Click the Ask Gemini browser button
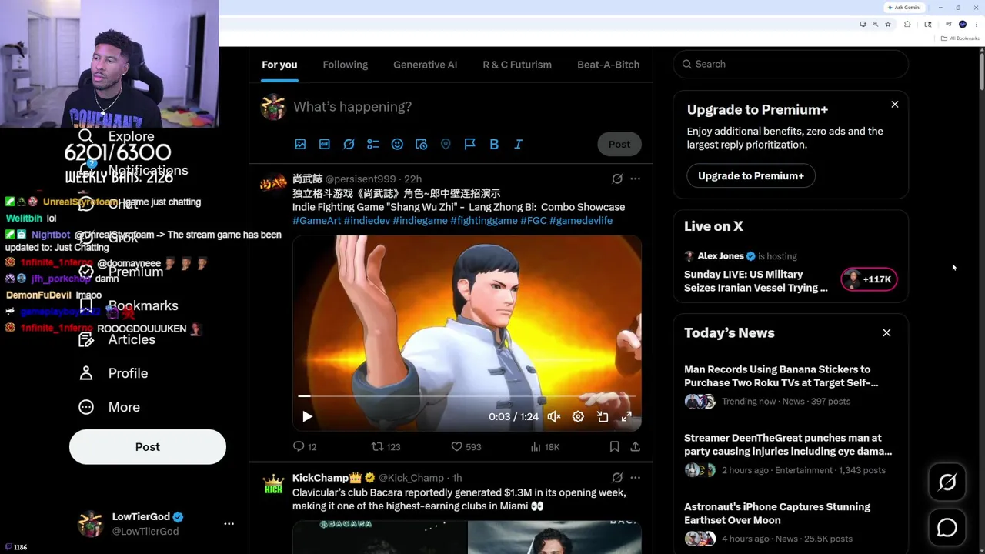 [904, 8]
